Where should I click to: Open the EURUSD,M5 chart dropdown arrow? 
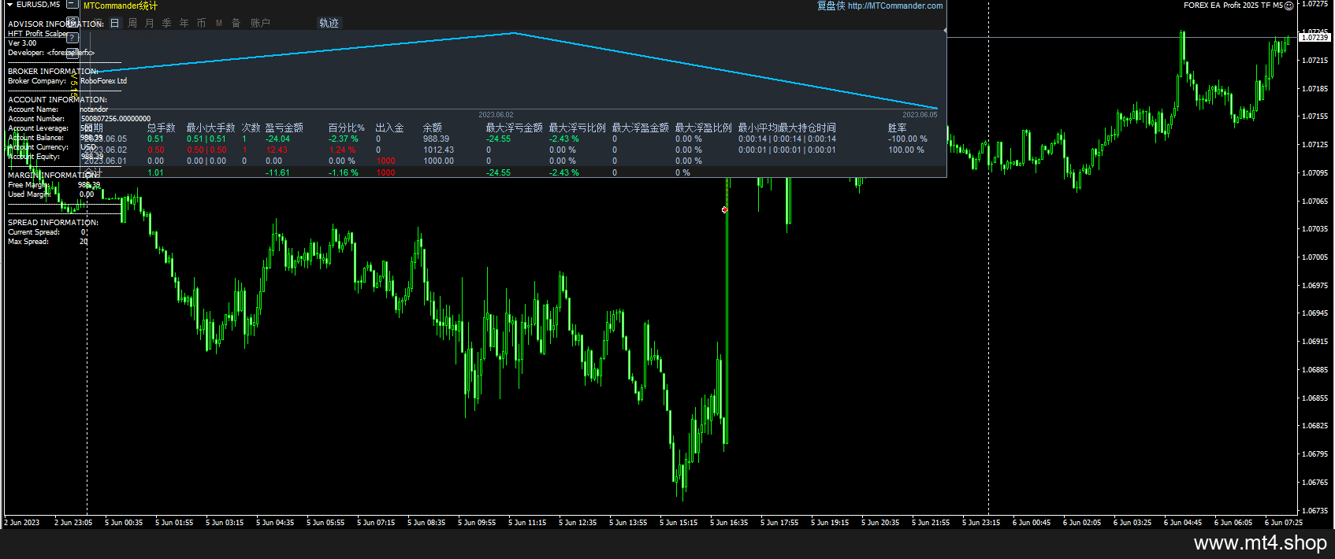(x=9, y=5)
